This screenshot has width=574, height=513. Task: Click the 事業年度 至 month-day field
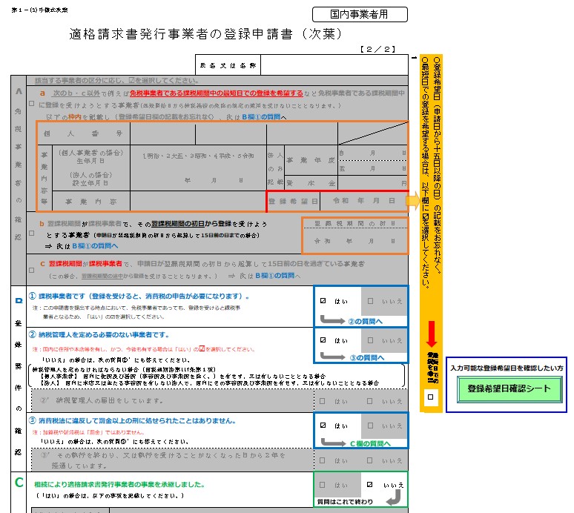[x=373, y=168]
